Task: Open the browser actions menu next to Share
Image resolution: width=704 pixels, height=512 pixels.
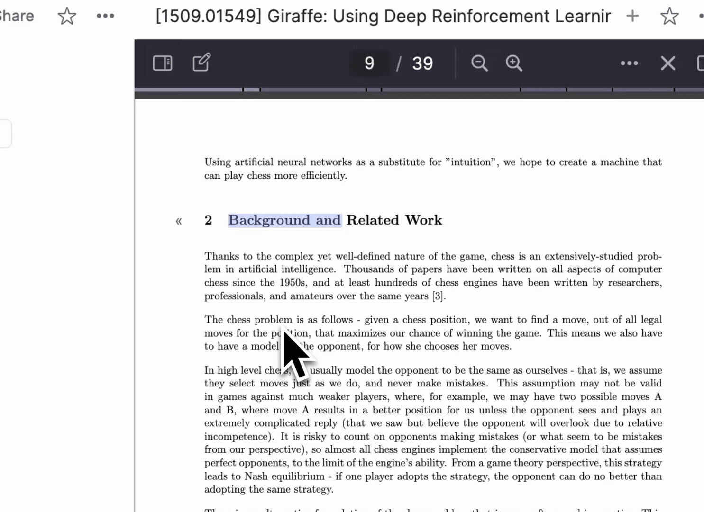Action: pyautogui.click(x=105, y=15)
